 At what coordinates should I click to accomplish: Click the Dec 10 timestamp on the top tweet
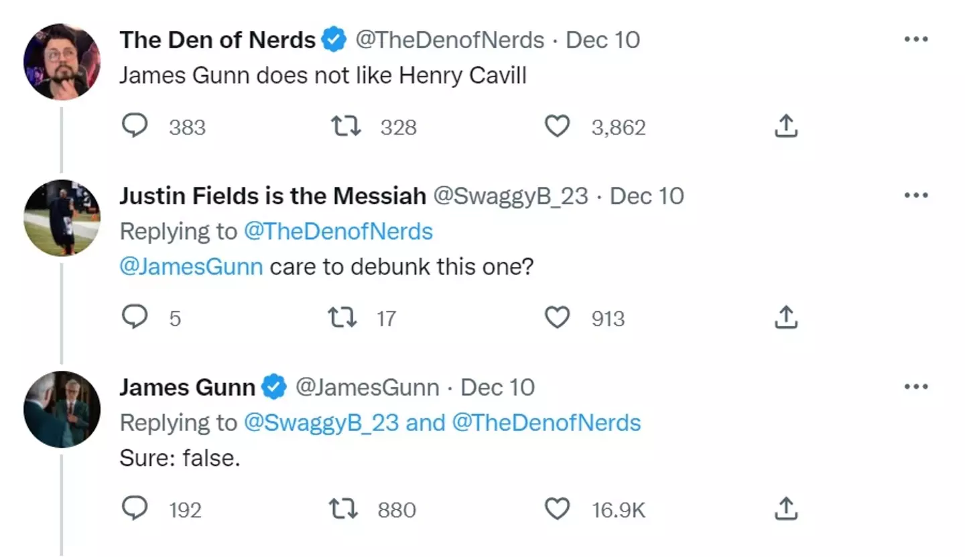point(602,39)
